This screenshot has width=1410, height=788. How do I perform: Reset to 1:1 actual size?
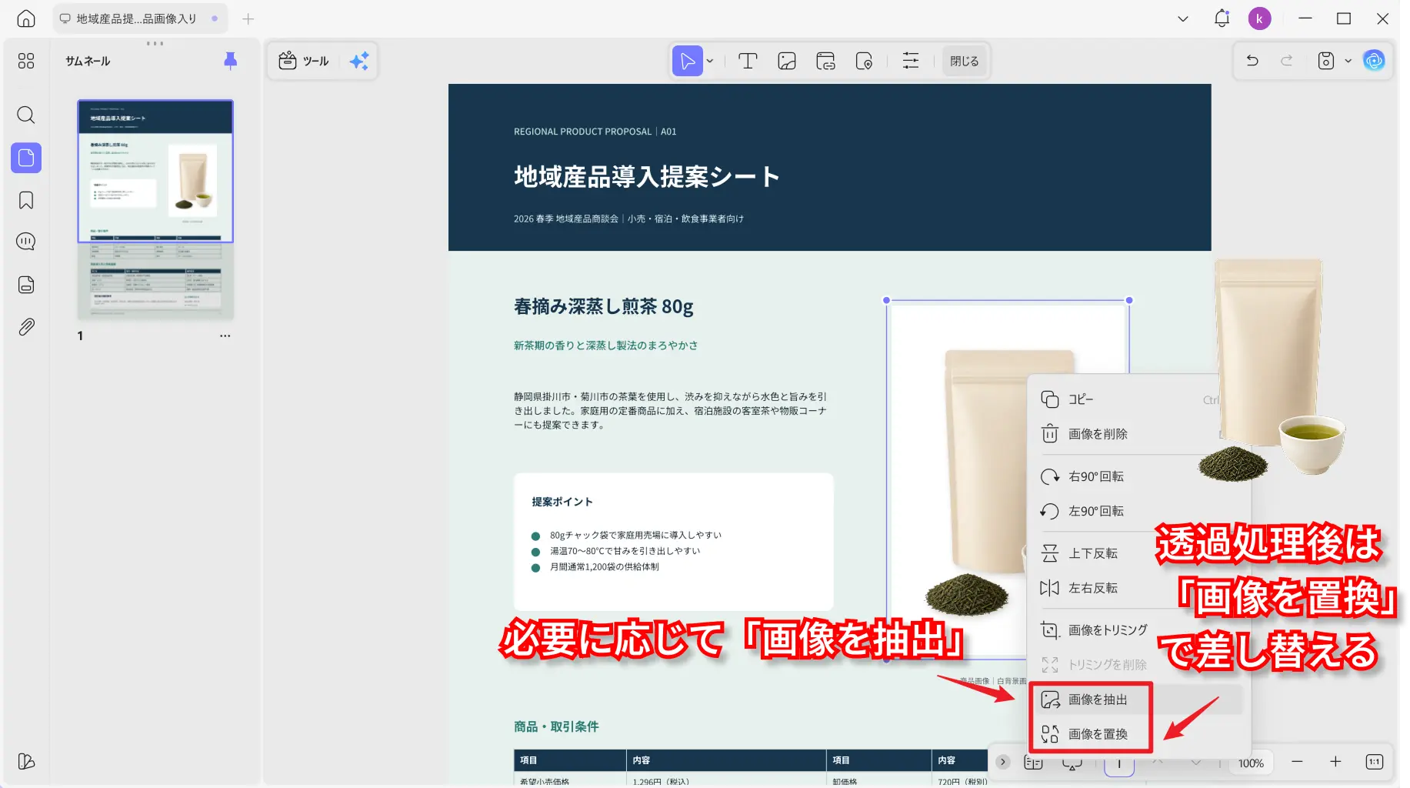click(x=1375, y=761)
